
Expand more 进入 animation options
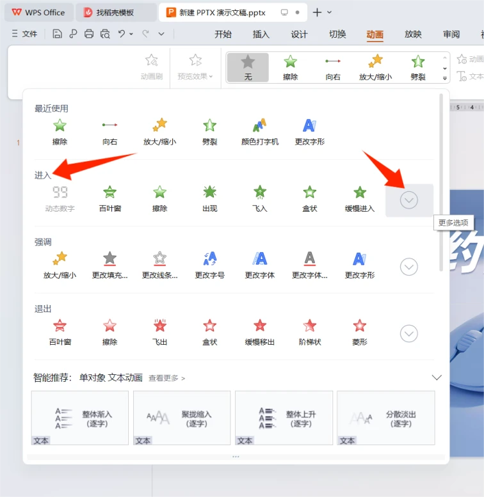coord(409,200)
